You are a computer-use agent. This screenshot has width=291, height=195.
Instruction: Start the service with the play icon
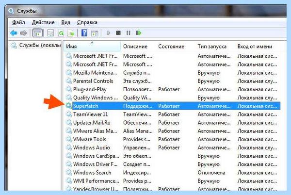click(109, 33)
